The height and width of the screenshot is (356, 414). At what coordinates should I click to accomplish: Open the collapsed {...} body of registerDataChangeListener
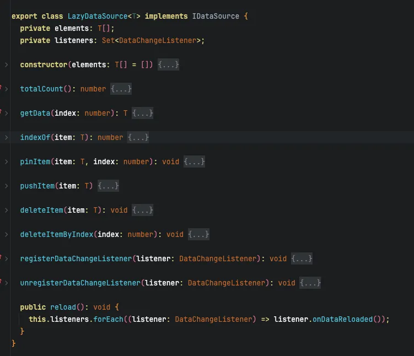[x=302, y=259]
